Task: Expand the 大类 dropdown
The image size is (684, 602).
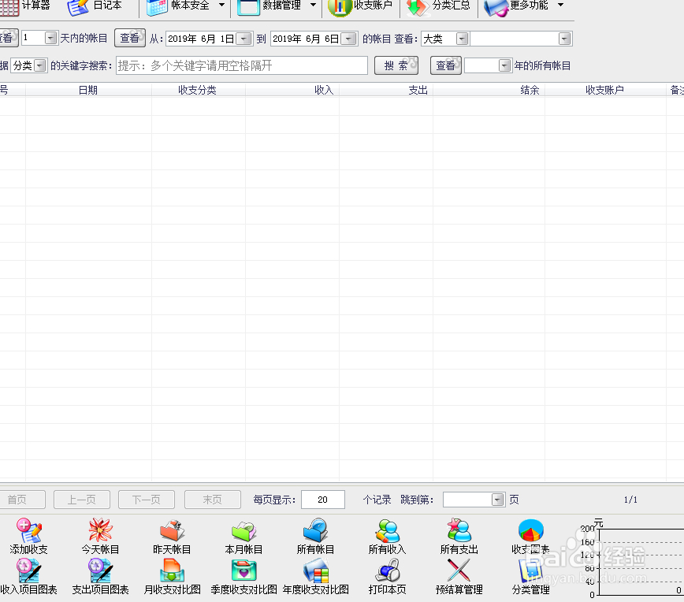Action: [x=462, y=39]
